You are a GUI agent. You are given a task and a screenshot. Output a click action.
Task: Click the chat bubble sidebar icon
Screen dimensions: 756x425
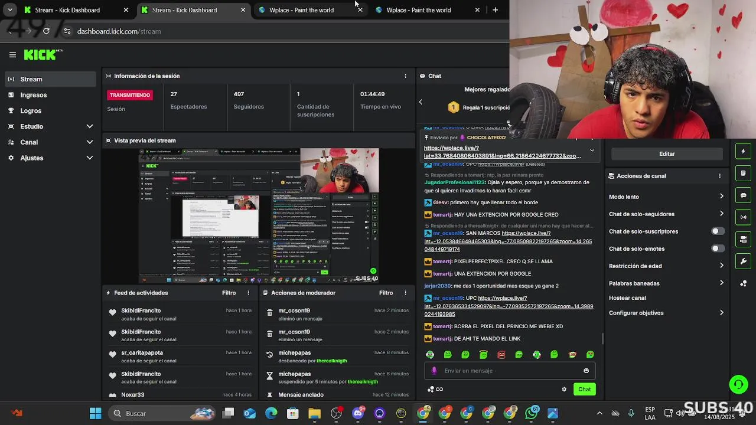pos(743,195)
